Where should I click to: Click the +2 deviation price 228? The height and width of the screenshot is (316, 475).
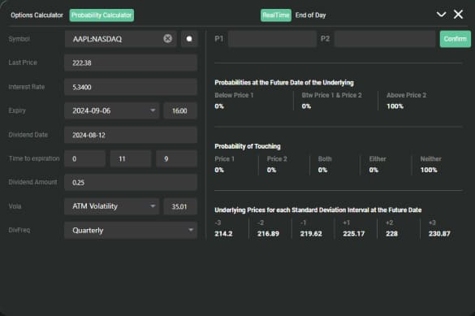391,234
